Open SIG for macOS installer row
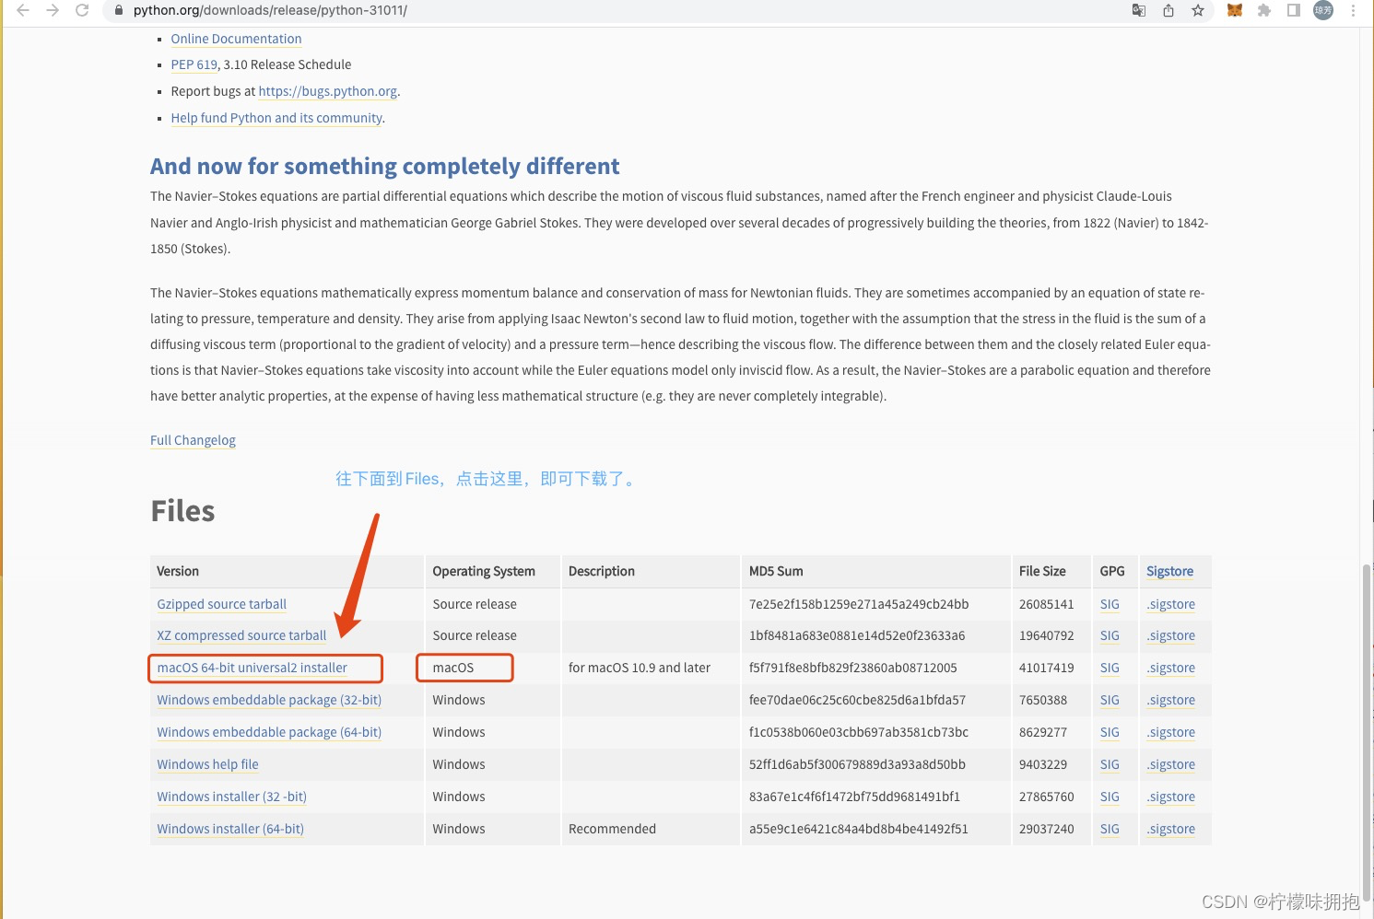 click(x=1110, y=668)
